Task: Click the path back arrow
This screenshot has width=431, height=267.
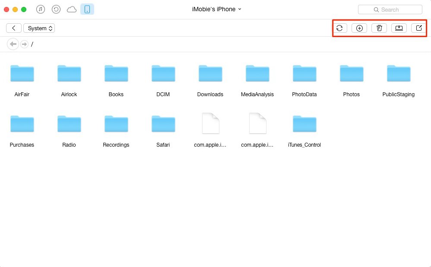Action: (x=13, y=44)
